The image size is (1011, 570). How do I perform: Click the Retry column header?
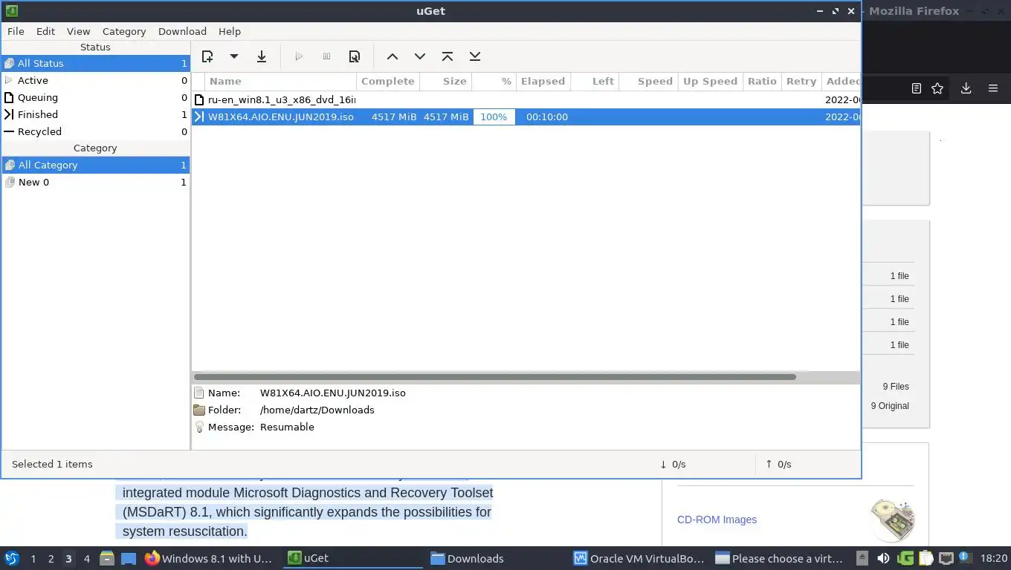click(x=801, y=81)
